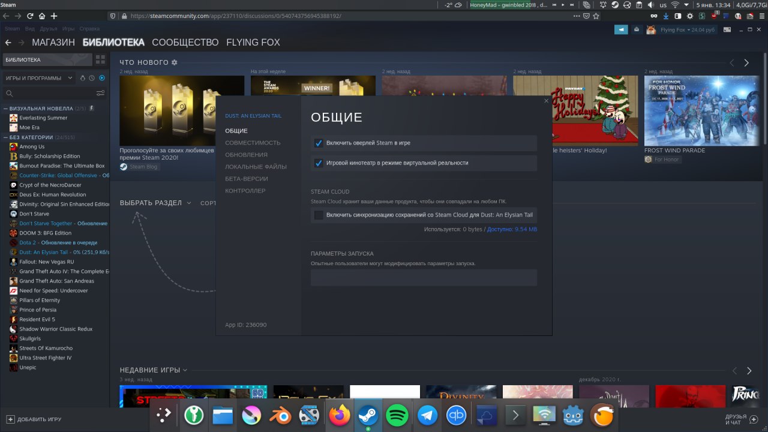
Task: Go back with Steam back arrow
Action: click(8, 43)
